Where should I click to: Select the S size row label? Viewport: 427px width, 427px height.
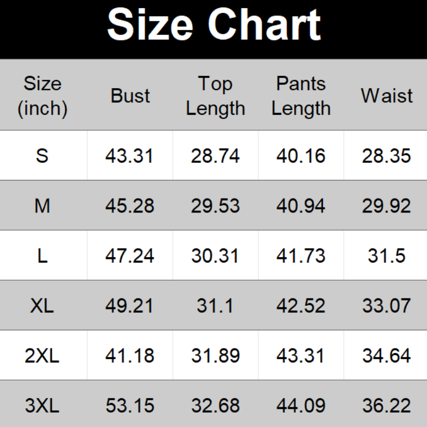tap(43, 156)
